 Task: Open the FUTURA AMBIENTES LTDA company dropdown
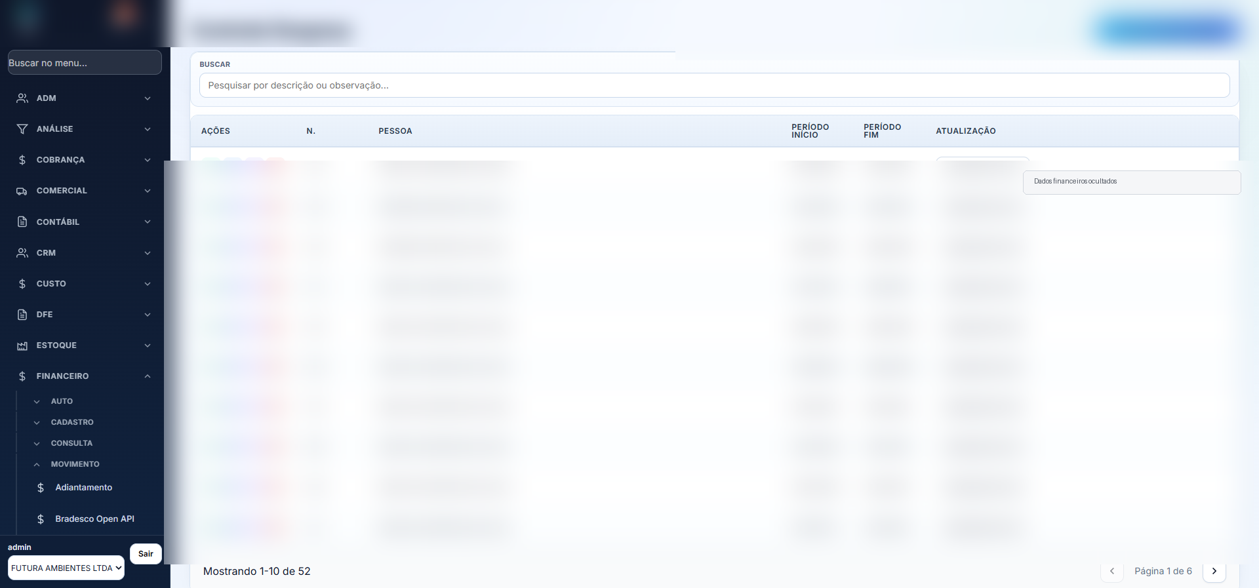tap(66, 568)
